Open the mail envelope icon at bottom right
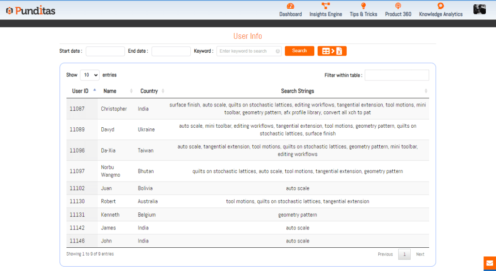 489,264
